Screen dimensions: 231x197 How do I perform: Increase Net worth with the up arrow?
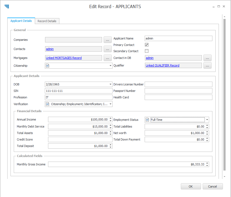tap(207, 132)
